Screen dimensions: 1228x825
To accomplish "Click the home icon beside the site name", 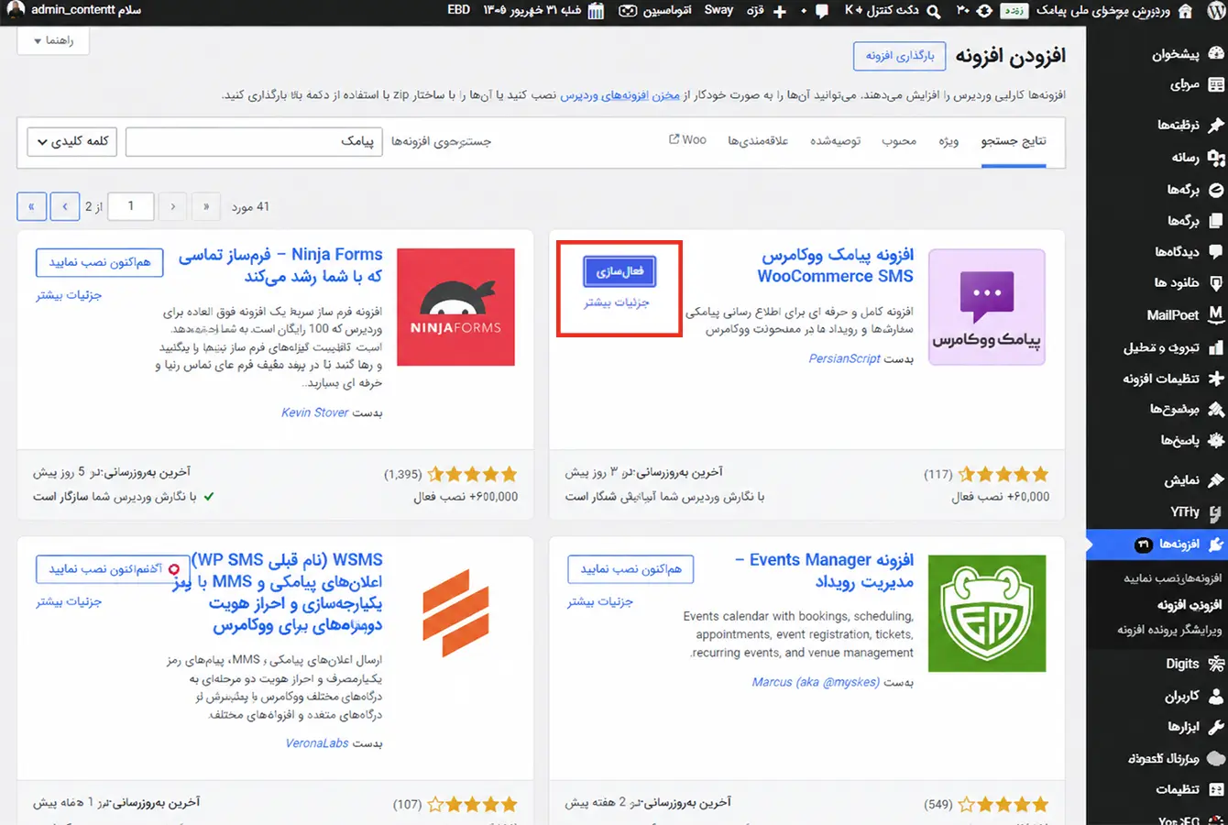I will pos(1185,11).
